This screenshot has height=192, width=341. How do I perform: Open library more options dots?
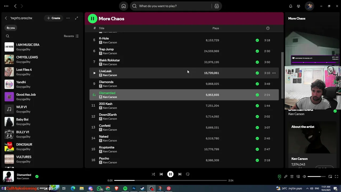[x=68, y=18]
